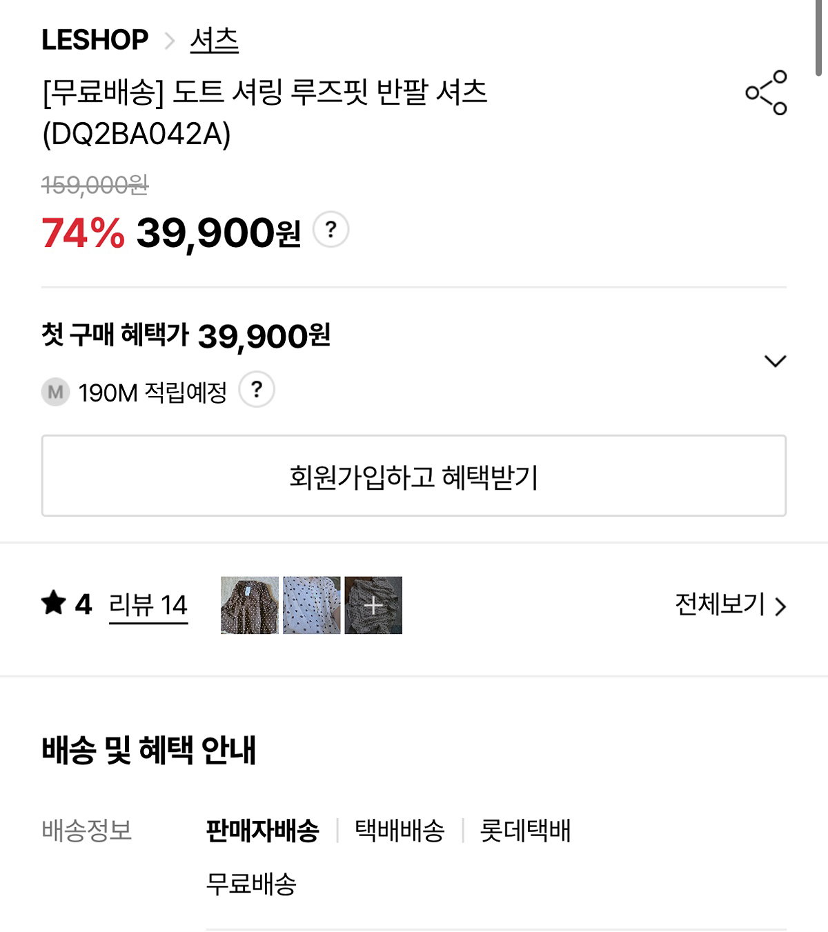Click 회원가입하고 혜택받기 button

pyautogui.click(x=414, y=475)
